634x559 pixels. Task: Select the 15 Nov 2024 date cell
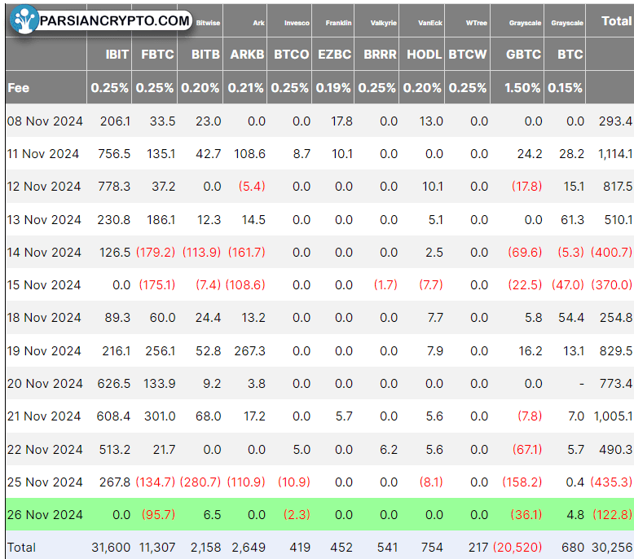44,285
